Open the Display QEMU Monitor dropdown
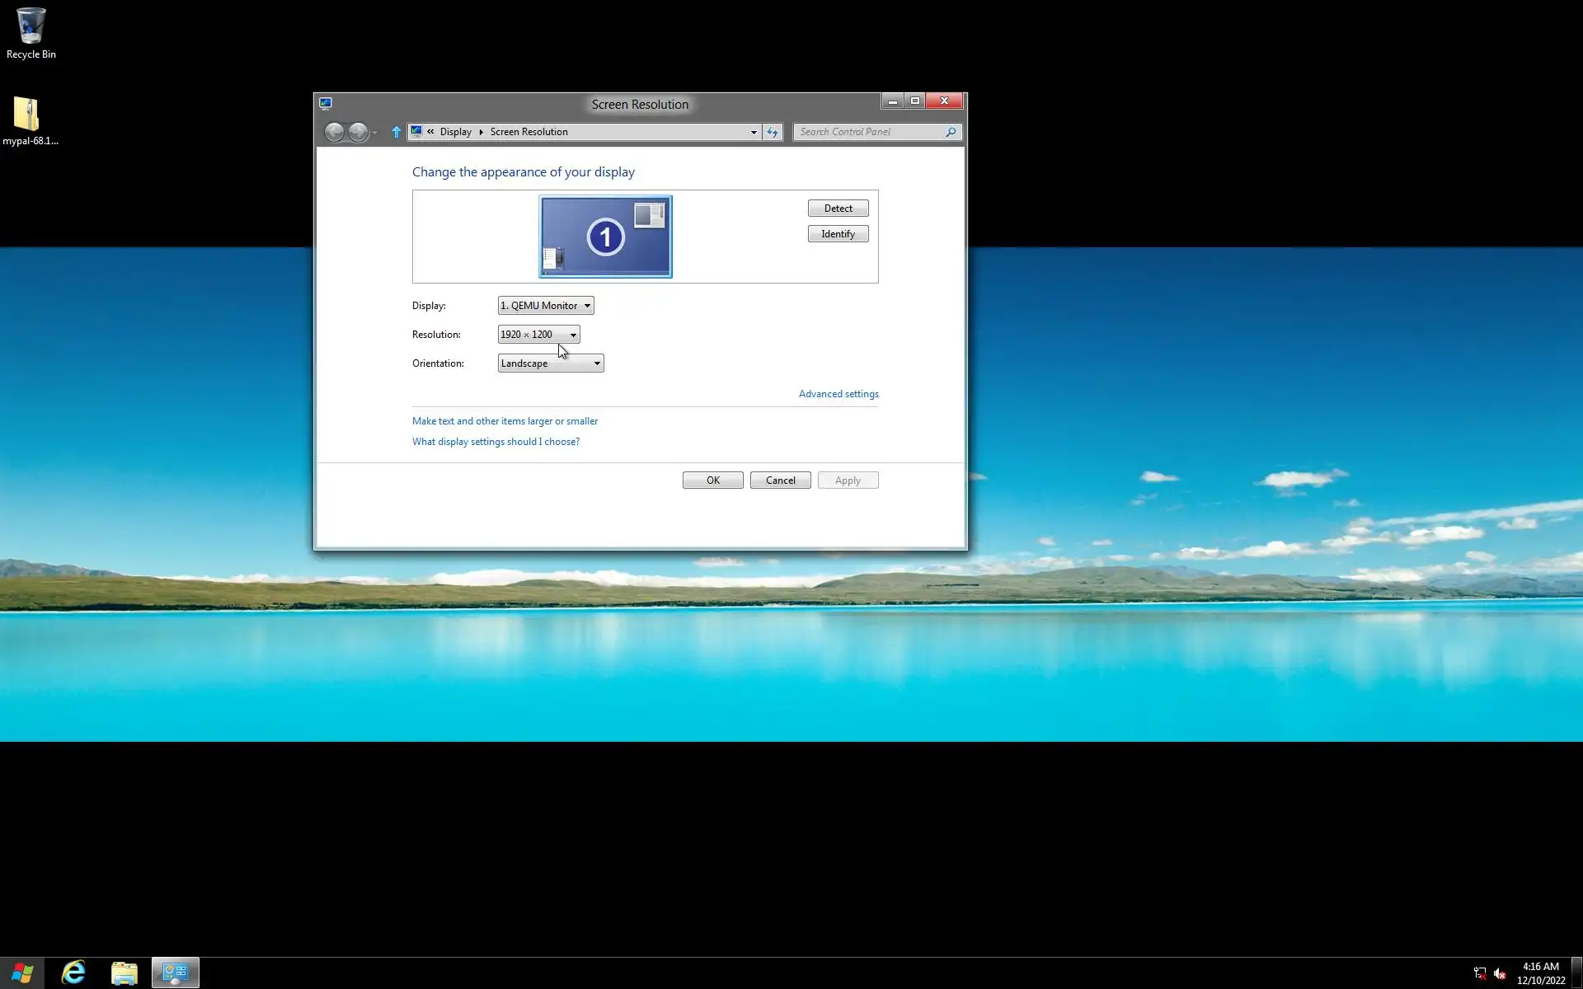 (545, 306)
